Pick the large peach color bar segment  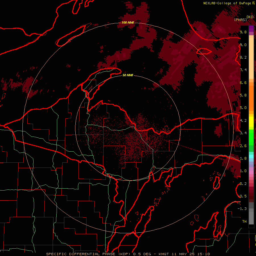(251, 58)
